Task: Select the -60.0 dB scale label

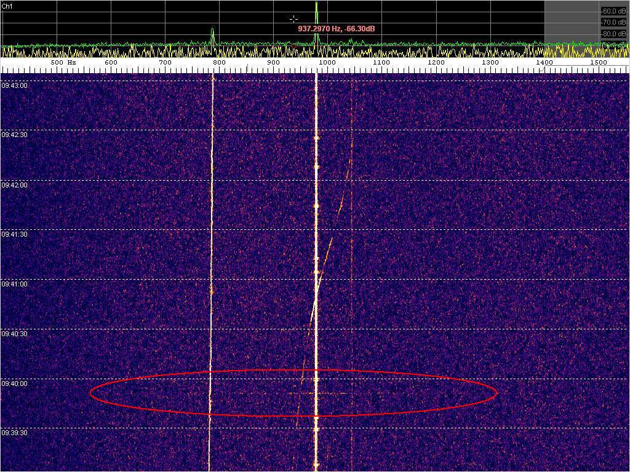Action: point(613,11)
